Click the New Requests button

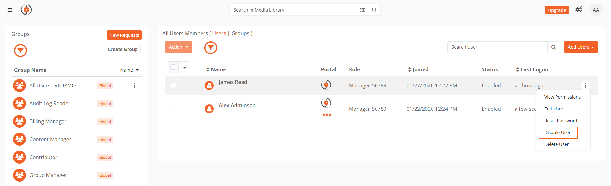pos(124,35)
